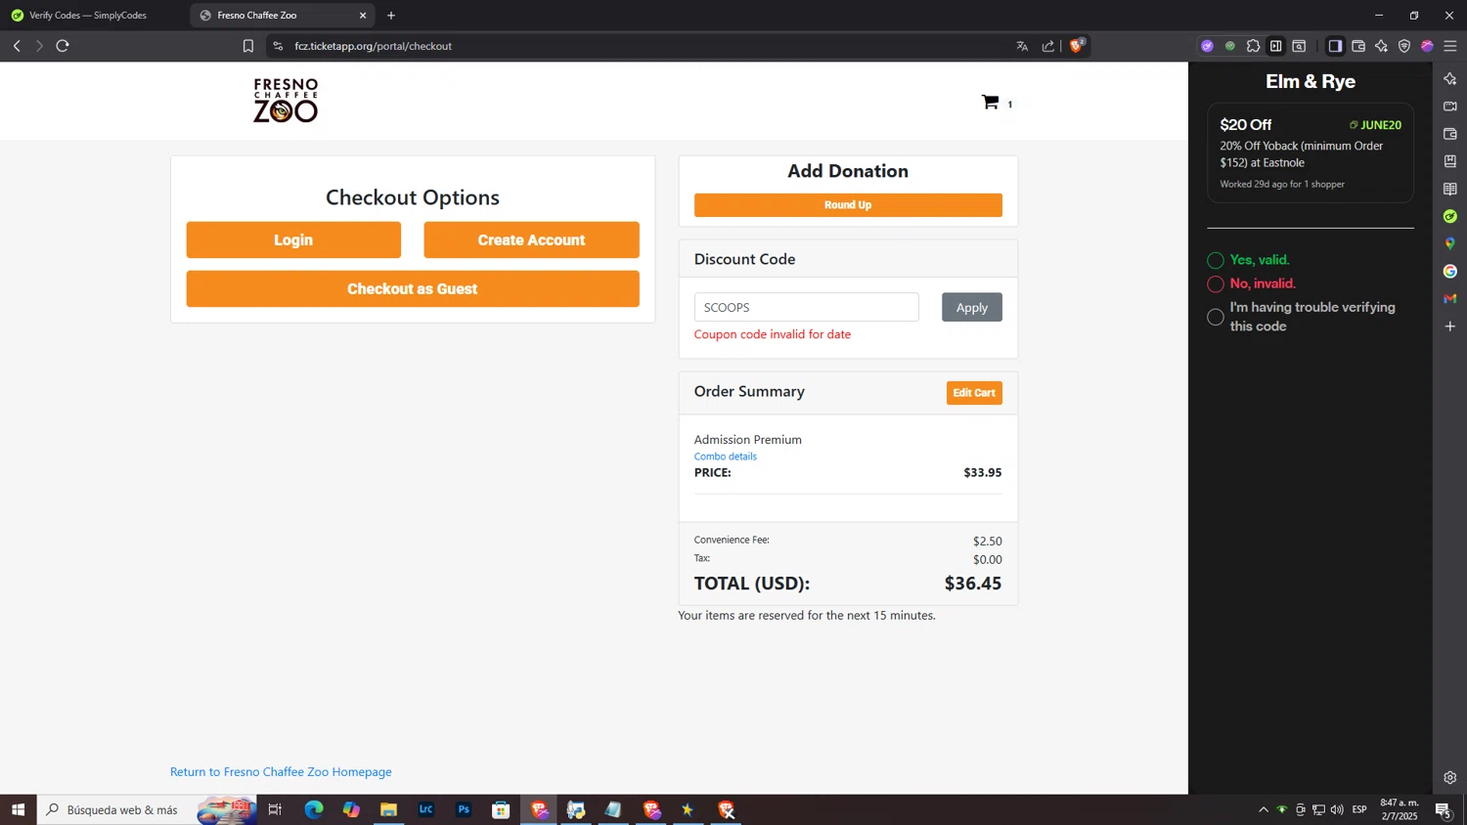This screenshot has height=825, width=1467.
Task: Click the $36.45 total amount
Action: [x=973, y=584]
